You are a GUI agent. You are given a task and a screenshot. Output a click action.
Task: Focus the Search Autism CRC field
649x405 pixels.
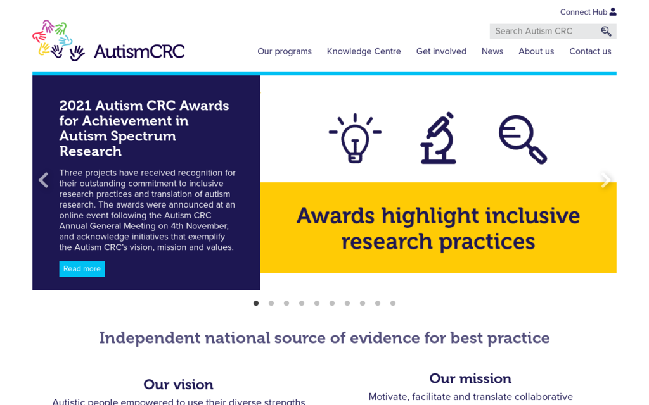click(x=544, y=31)
